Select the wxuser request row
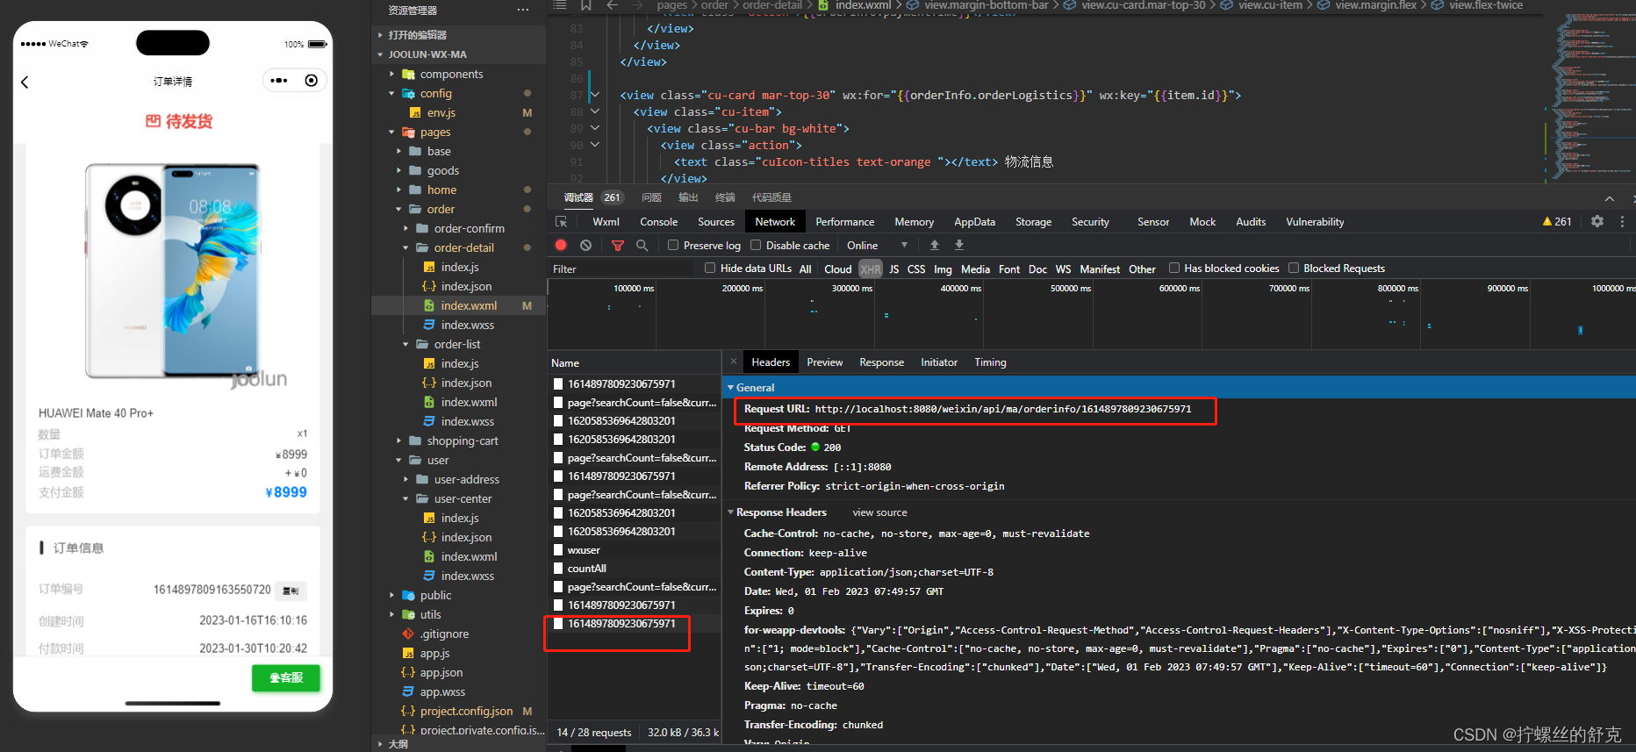1636x752 pixels. [634, 550]
